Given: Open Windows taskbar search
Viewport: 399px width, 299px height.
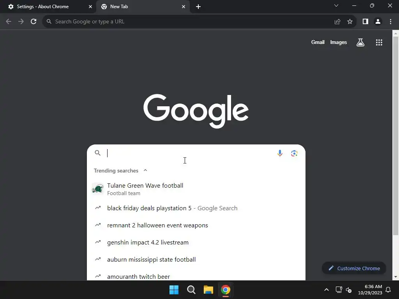Looking at the screenshot, I should coord(191,290).
